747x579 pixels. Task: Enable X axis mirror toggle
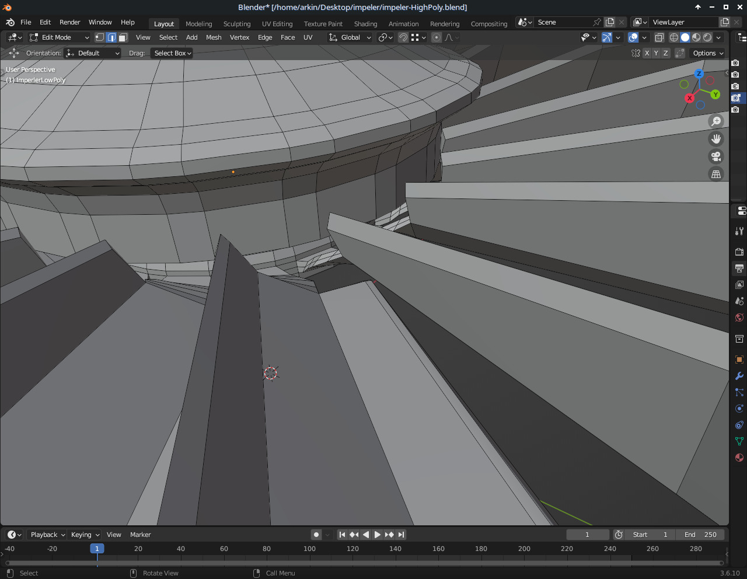647,53
